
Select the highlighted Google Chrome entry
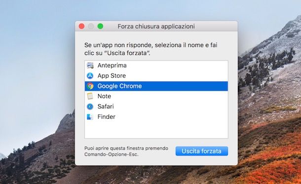tap(156, 86)
